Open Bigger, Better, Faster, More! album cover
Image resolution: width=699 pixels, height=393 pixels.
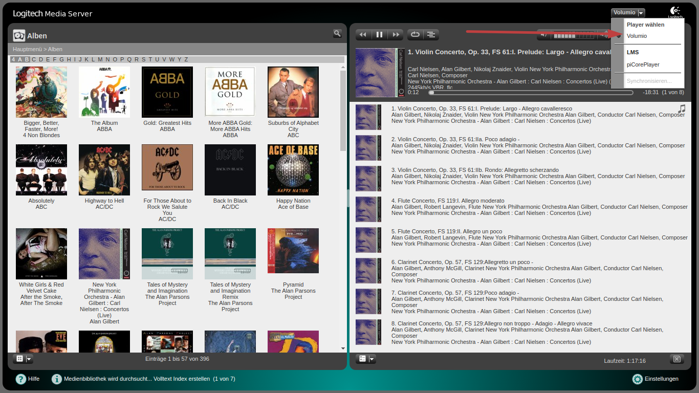tap(41, 92)
